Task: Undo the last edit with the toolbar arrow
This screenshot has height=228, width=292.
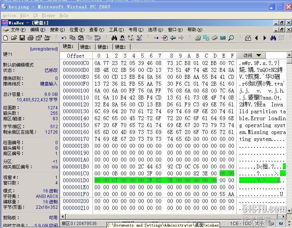Action: coord(64,38)
